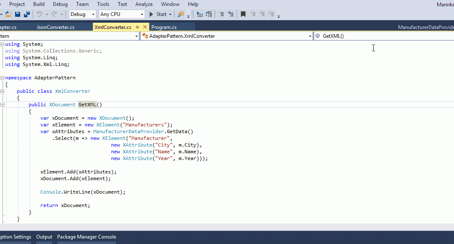
Task: Click the Save icon in toolbar
Action: pos(18,14)
